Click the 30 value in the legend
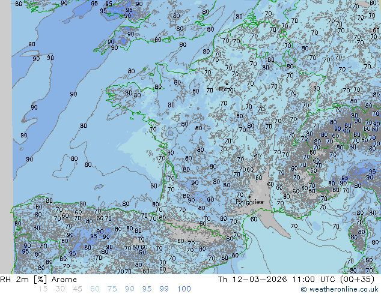The height and width of the screenshot is (294, 381). click(60, 289)
